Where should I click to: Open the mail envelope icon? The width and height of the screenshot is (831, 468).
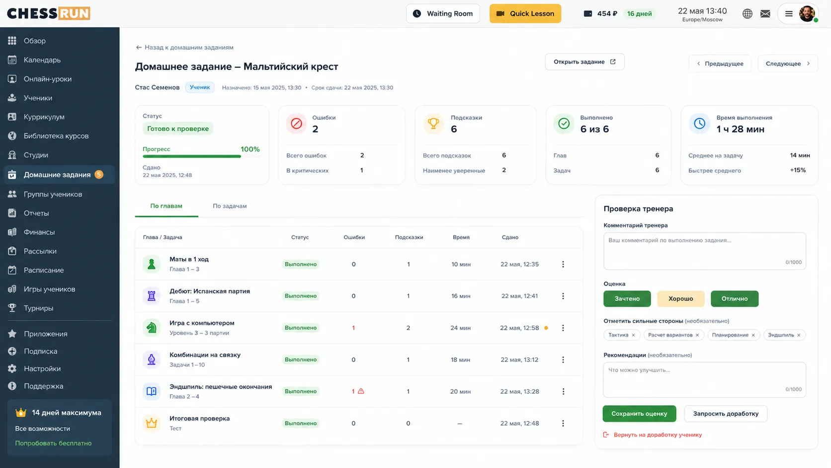point(765,13)
